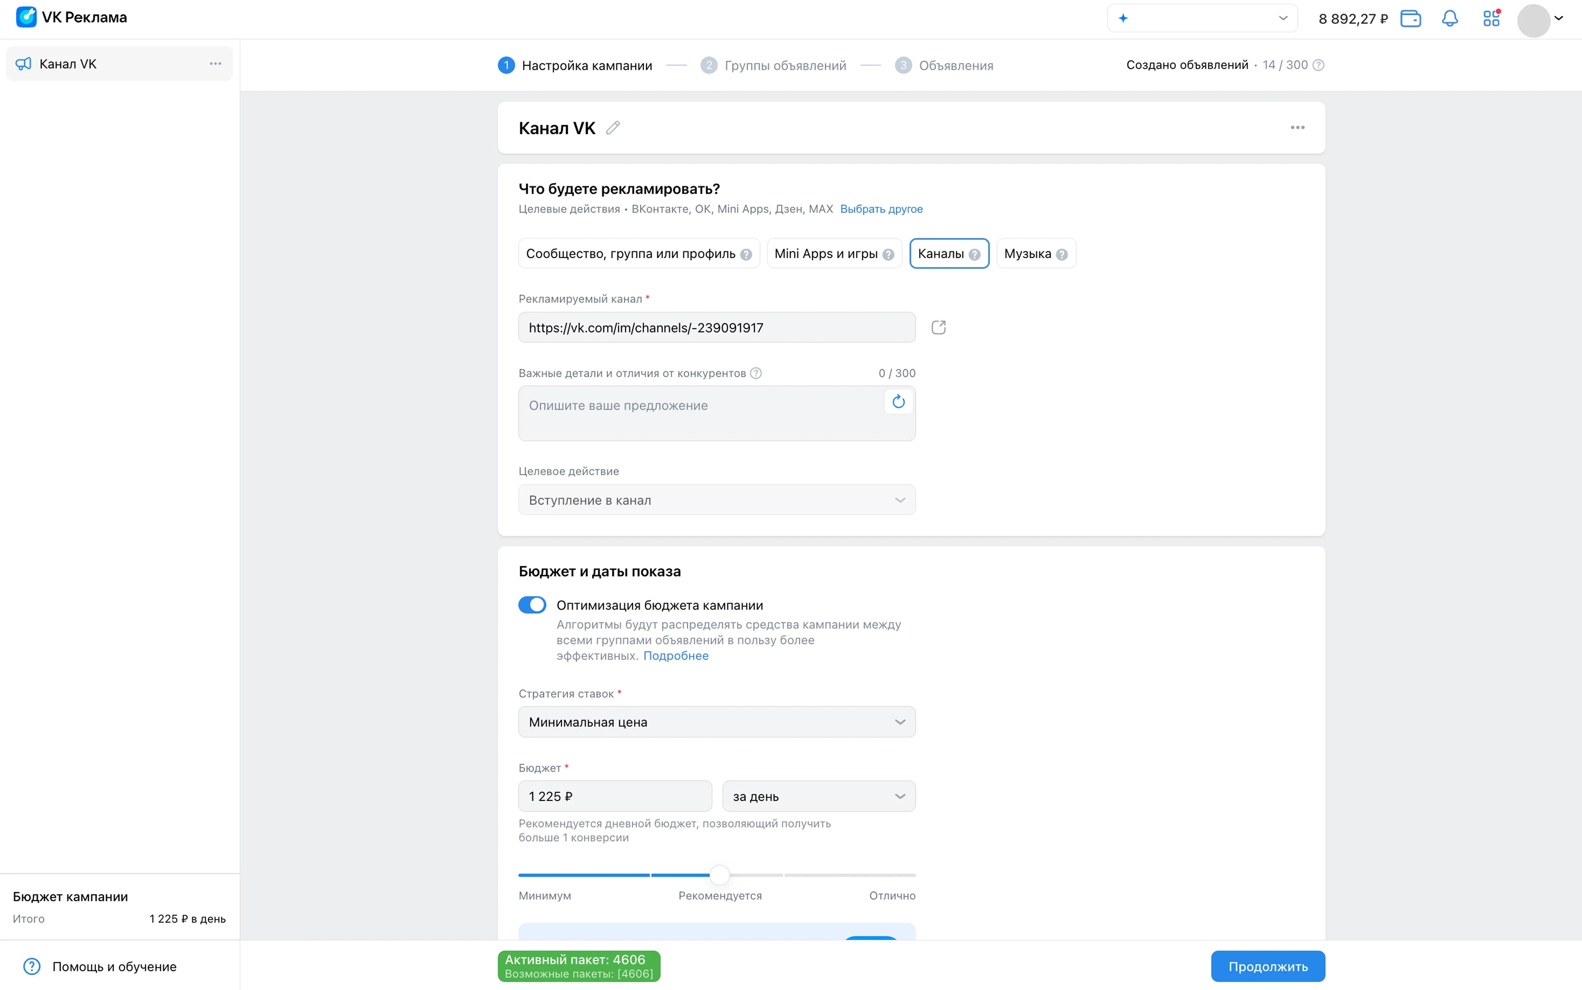The image size is (1582, 990).
Task: Go to Настройка кампании step
Action: 575,65
